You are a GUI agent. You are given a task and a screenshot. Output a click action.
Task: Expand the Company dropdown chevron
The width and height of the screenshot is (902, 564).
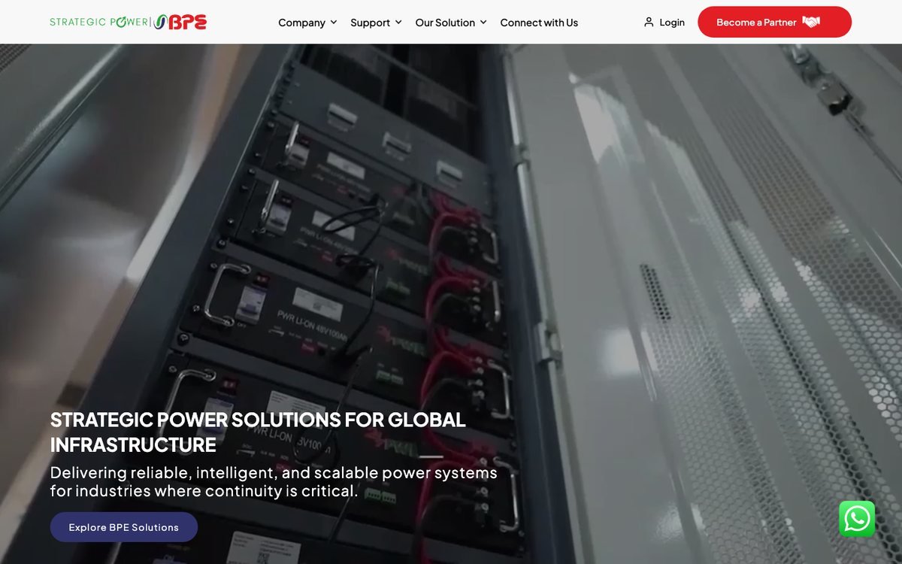333,23
